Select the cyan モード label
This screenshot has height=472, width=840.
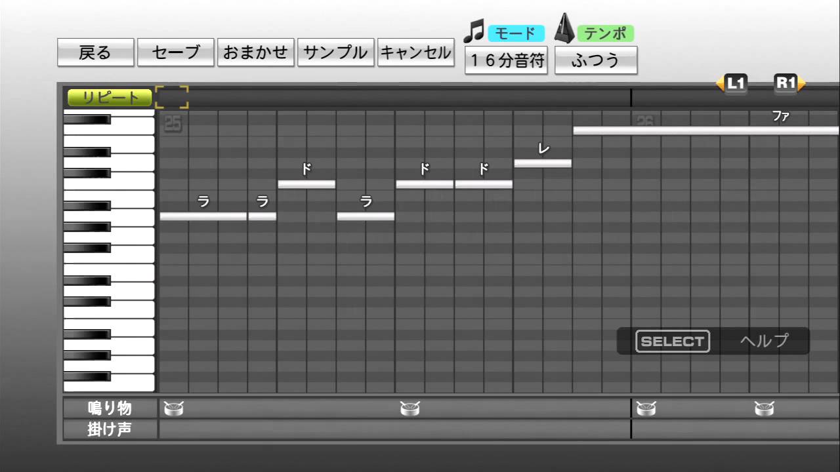pyautogui.click(x=516, y=33)
